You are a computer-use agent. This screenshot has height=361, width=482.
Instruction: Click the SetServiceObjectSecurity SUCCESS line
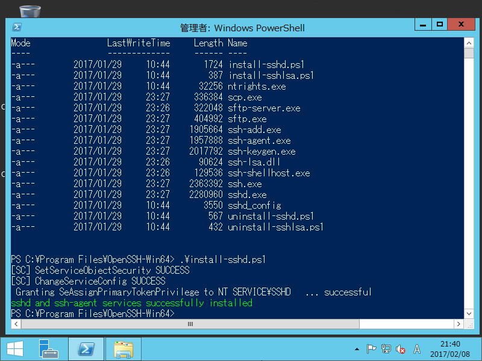[100, 270]
